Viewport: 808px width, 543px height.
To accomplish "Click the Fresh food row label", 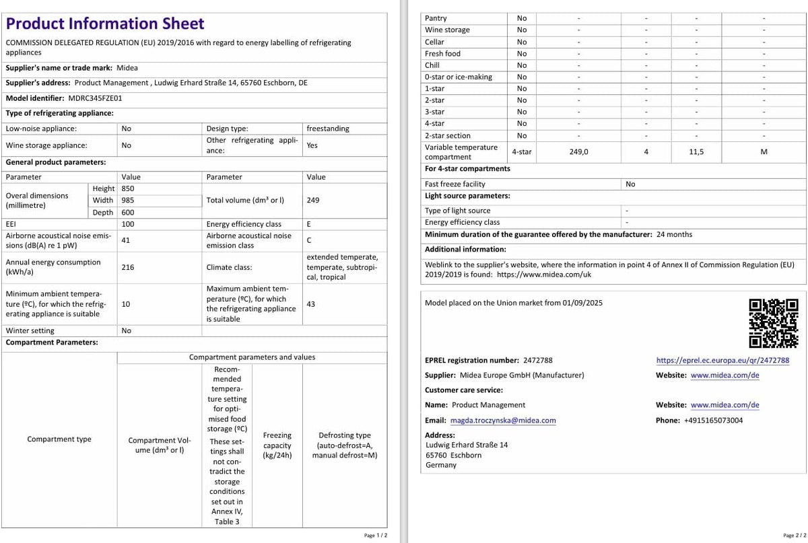I will (x=442, y=53).
